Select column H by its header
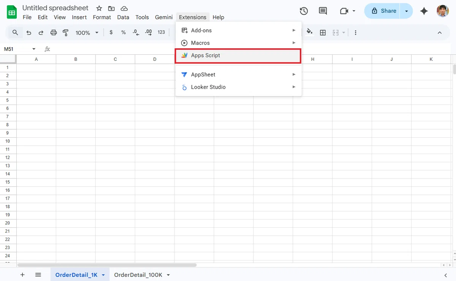The height and width of the screenshot is (281, 456). 313,59
